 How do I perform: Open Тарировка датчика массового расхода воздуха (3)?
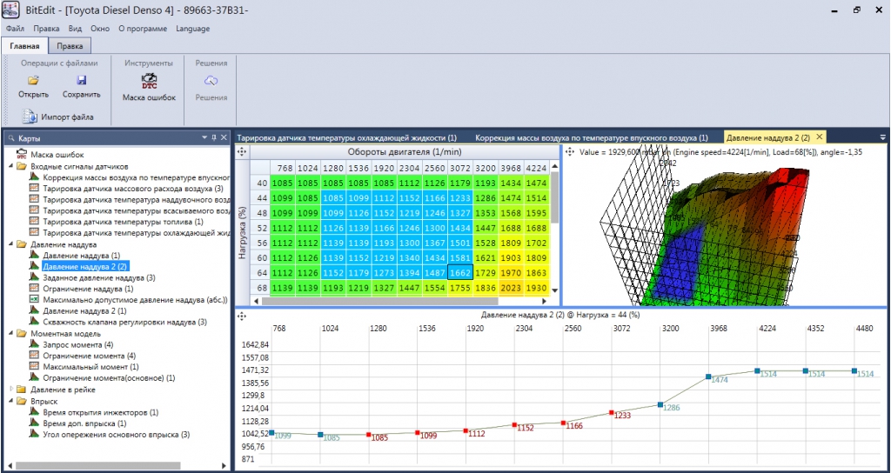133,188
